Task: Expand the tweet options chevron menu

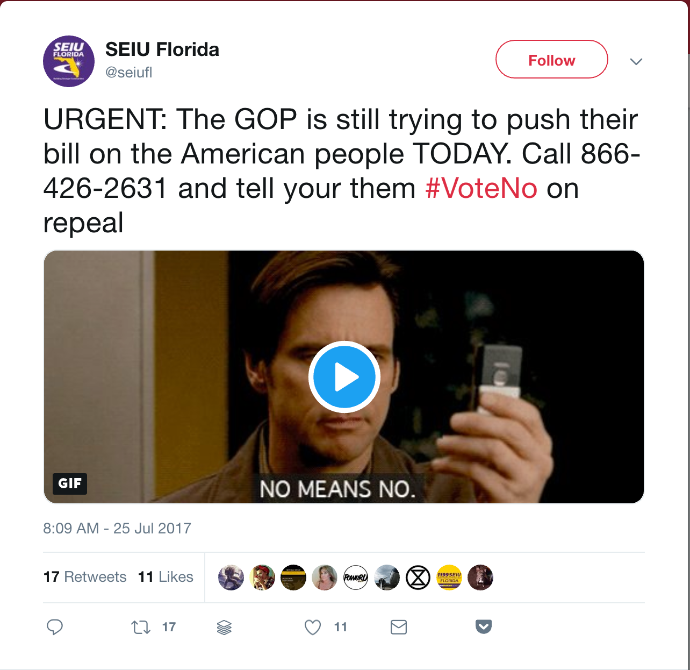Action: coord(636,61)
